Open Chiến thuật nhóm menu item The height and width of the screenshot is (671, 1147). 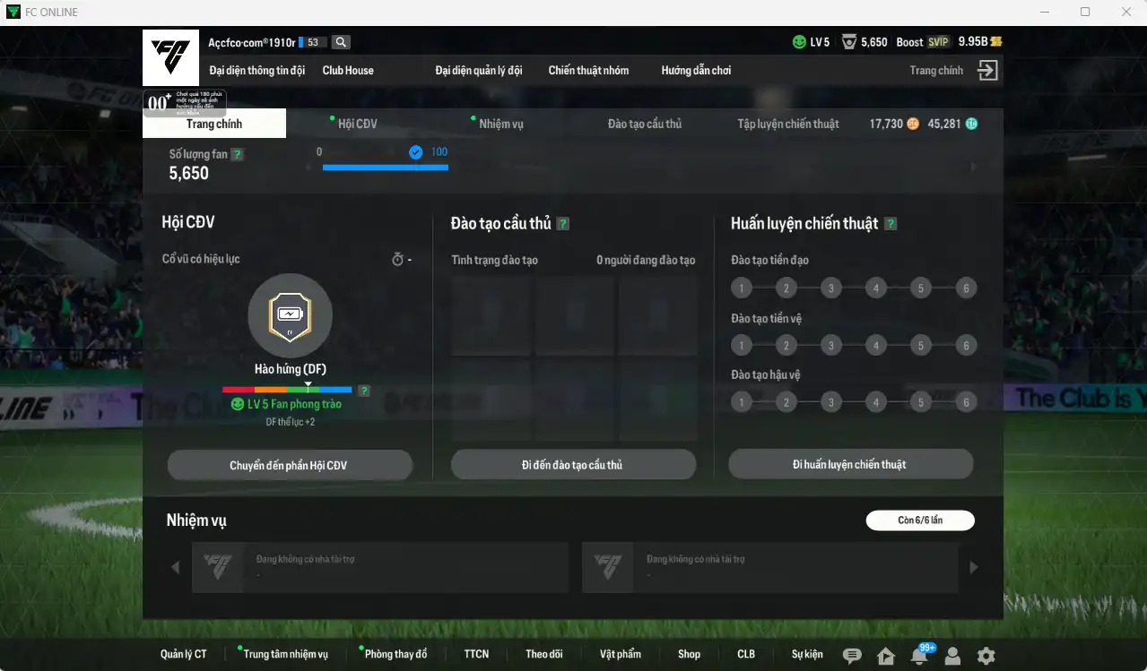[x=588, y=70]
